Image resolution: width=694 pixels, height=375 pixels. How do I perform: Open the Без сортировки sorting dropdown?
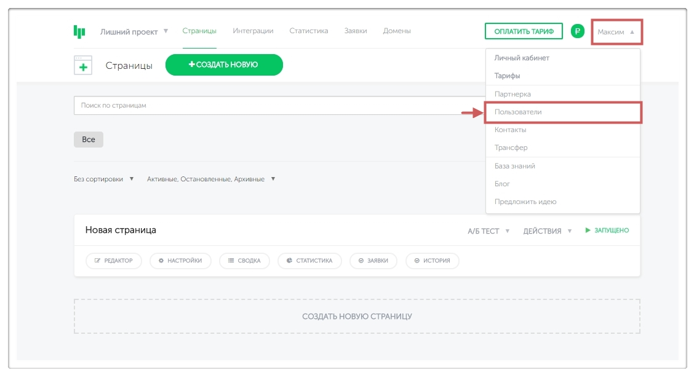coord(103,179)
